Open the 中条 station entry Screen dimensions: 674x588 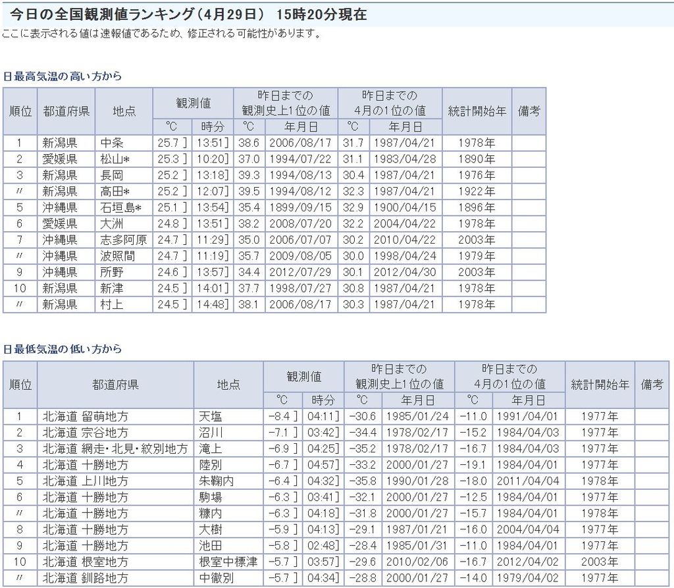pos(112,143)
